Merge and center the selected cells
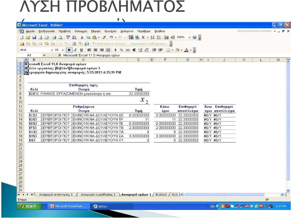Viewport: 291px width, 218px height. click(108, 50)
